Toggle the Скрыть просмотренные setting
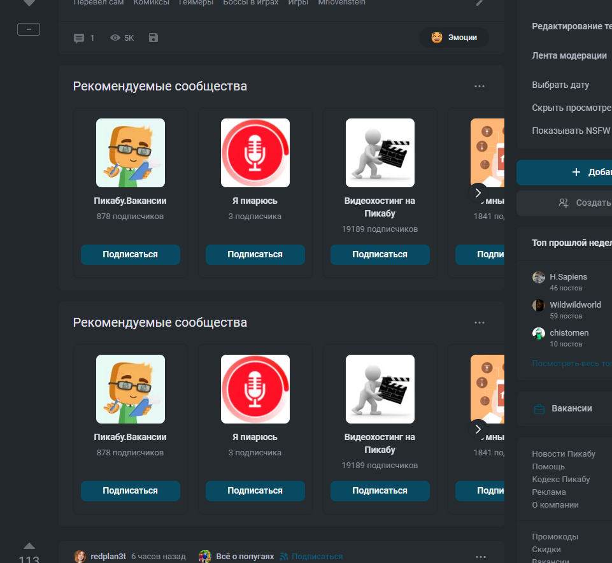 (571, 108)
